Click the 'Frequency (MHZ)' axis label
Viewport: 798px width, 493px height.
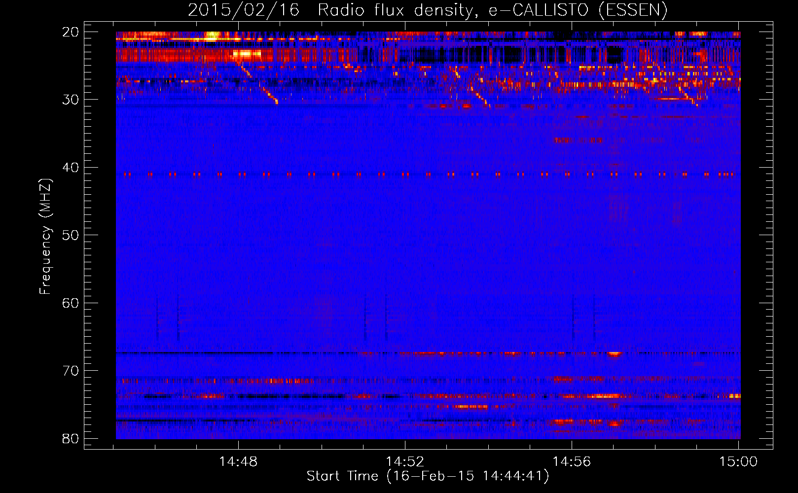point(45,237)
